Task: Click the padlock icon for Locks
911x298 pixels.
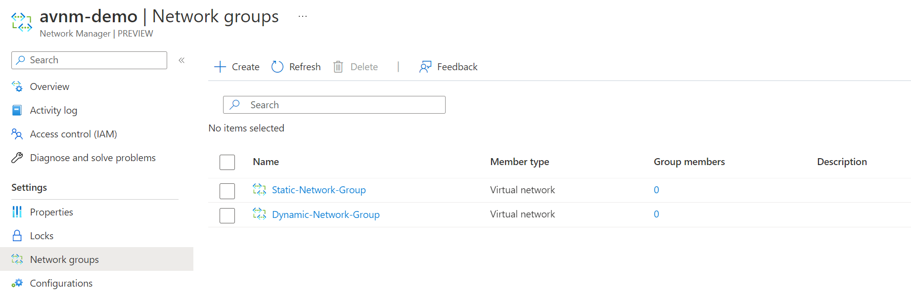Action: click(17, 235)
